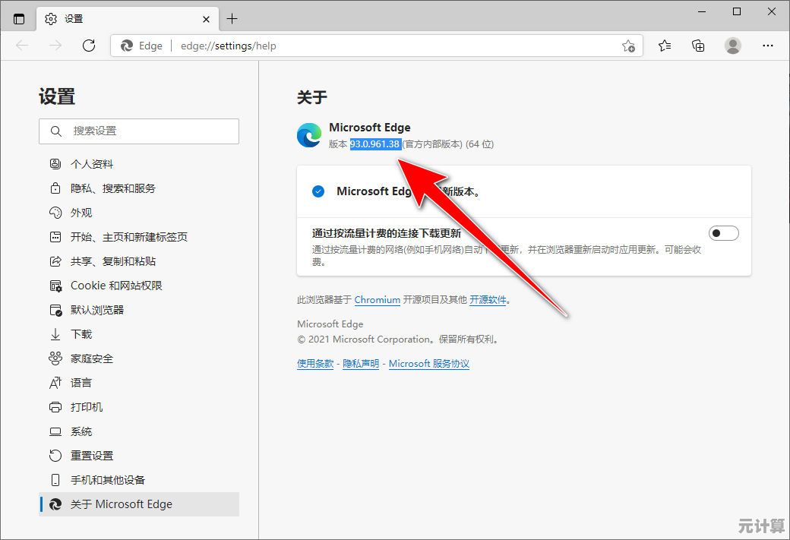Click the browser forward arrow
790x540 pixels.
[55, 46]
